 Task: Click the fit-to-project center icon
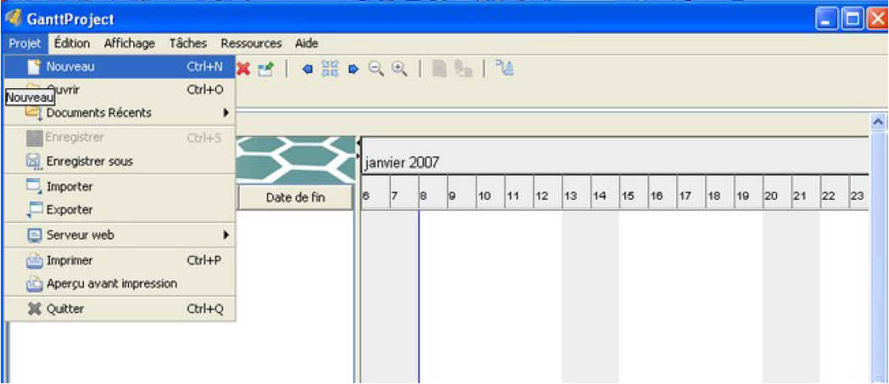tap(330, 69)
